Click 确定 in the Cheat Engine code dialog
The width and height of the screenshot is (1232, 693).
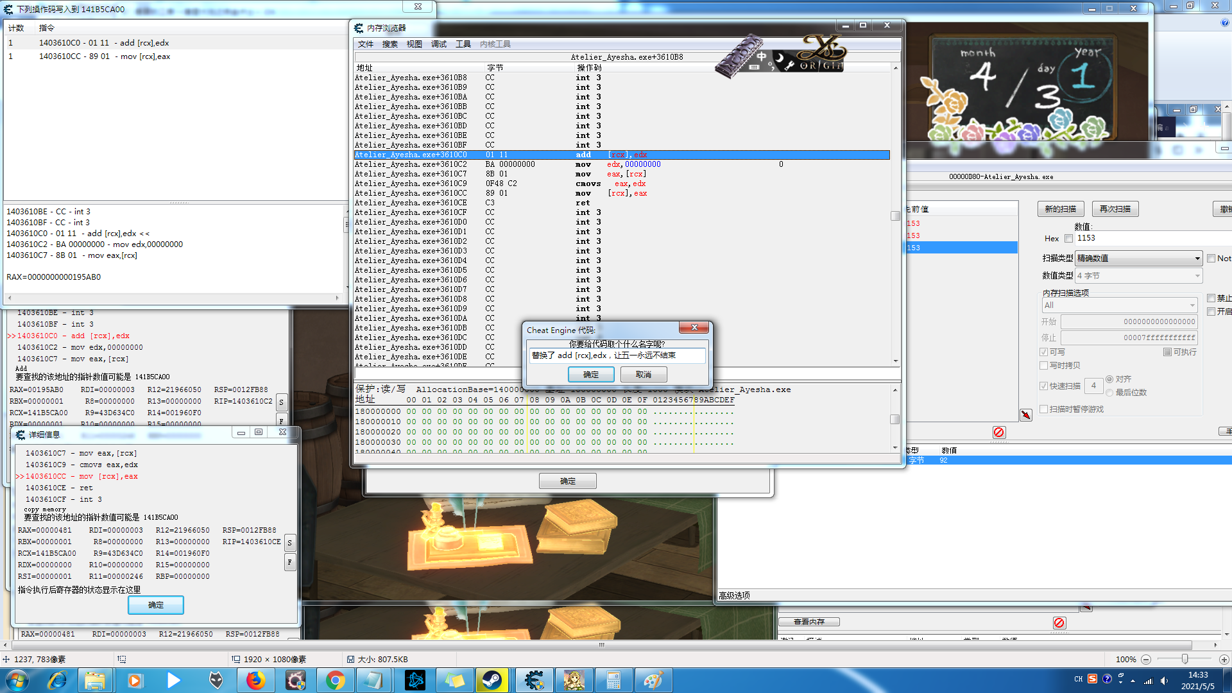coord(590,375)
